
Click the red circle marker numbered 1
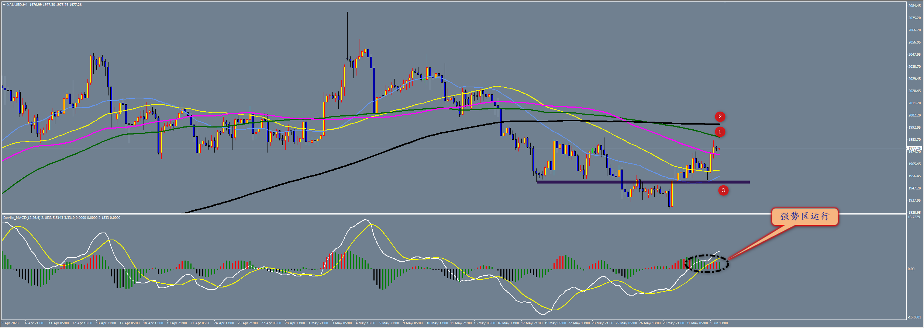pos(720,132)
